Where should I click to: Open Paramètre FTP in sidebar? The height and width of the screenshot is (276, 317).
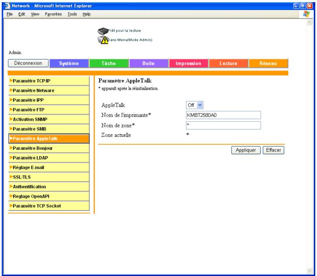[x=49, y=110]
